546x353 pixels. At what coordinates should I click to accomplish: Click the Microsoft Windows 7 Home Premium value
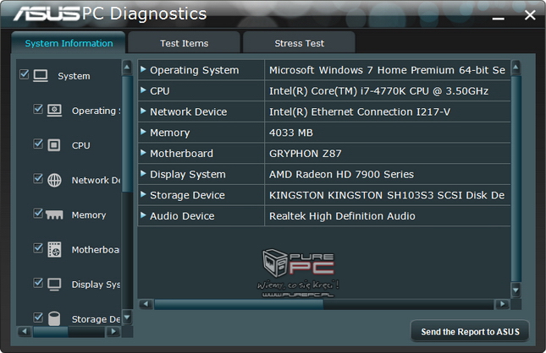pos(387,70)
